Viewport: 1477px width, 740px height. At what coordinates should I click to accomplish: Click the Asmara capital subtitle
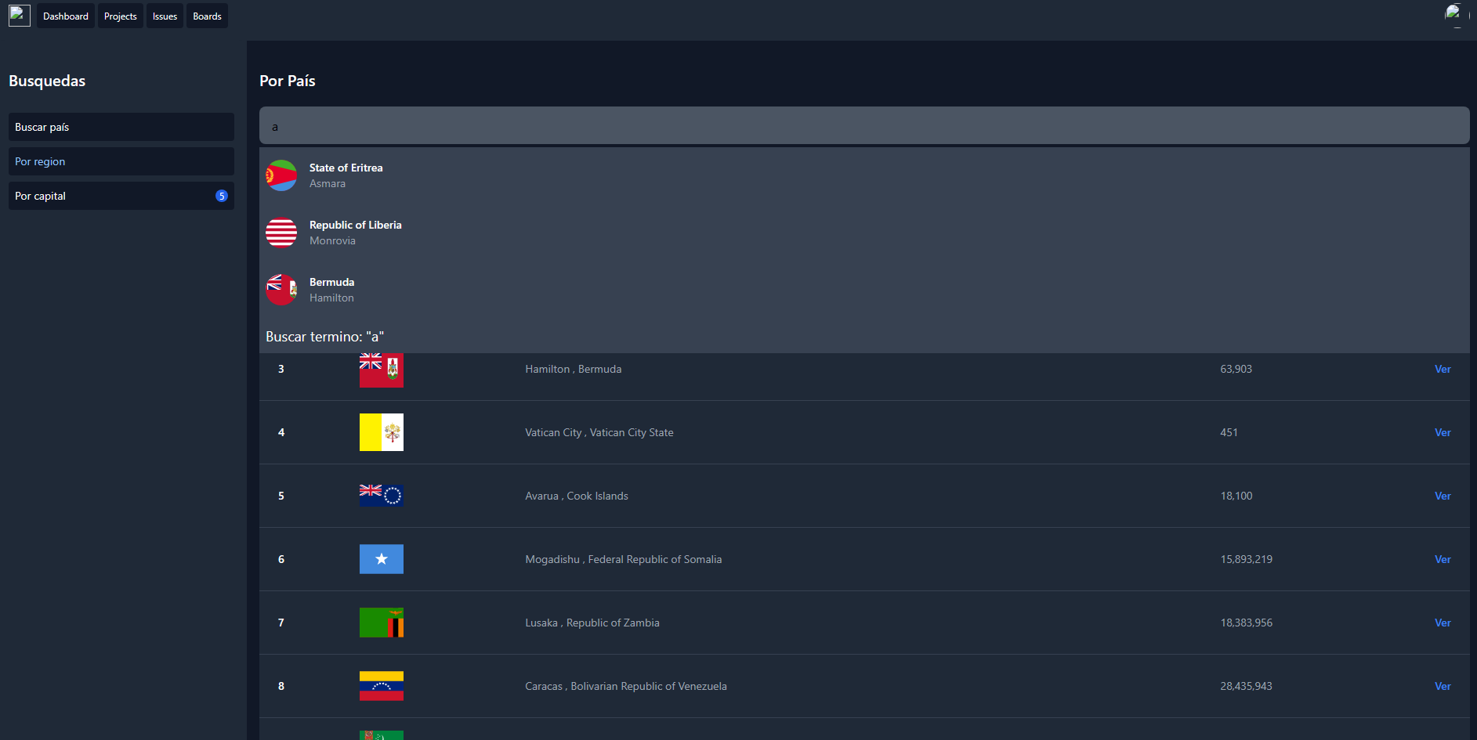[x=328, y=183]
